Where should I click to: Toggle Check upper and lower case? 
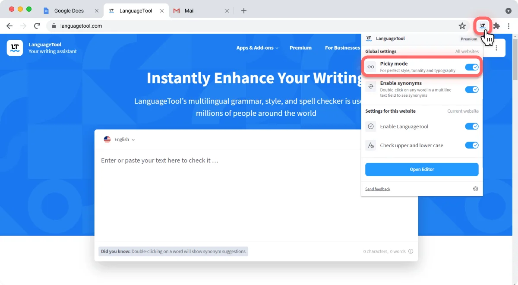pos(472,146)
